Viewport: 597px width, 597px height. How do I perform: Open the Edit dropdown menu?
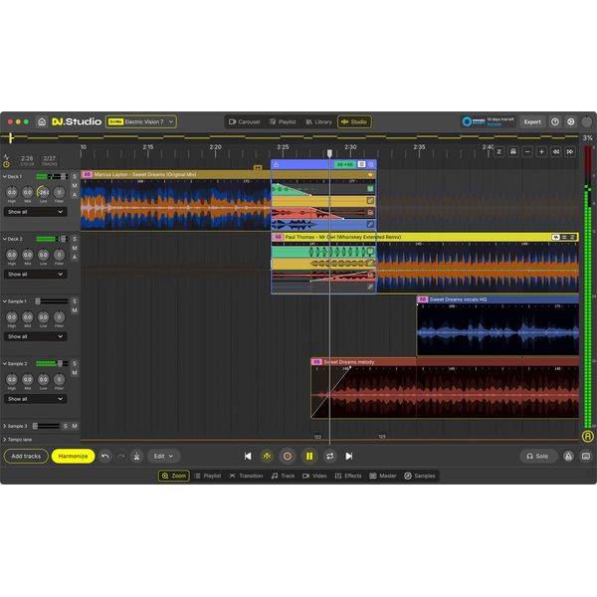tap(163, 456)
